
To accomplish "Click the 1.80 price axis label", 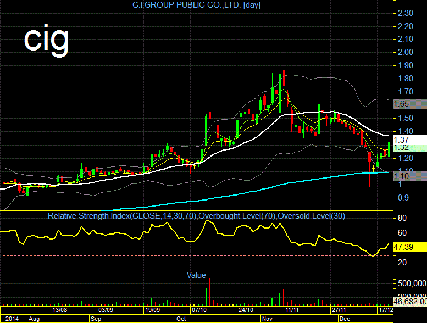I will pos(405,79).
